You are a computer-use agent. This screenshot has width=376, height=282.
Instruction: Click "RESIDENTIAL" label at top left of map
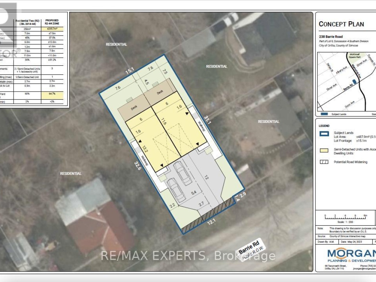coord(117,44)
